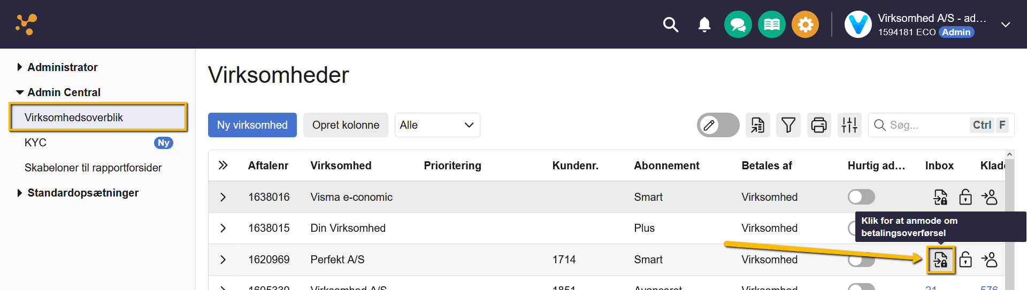Click the filter funnel icon

click(788, 125)
